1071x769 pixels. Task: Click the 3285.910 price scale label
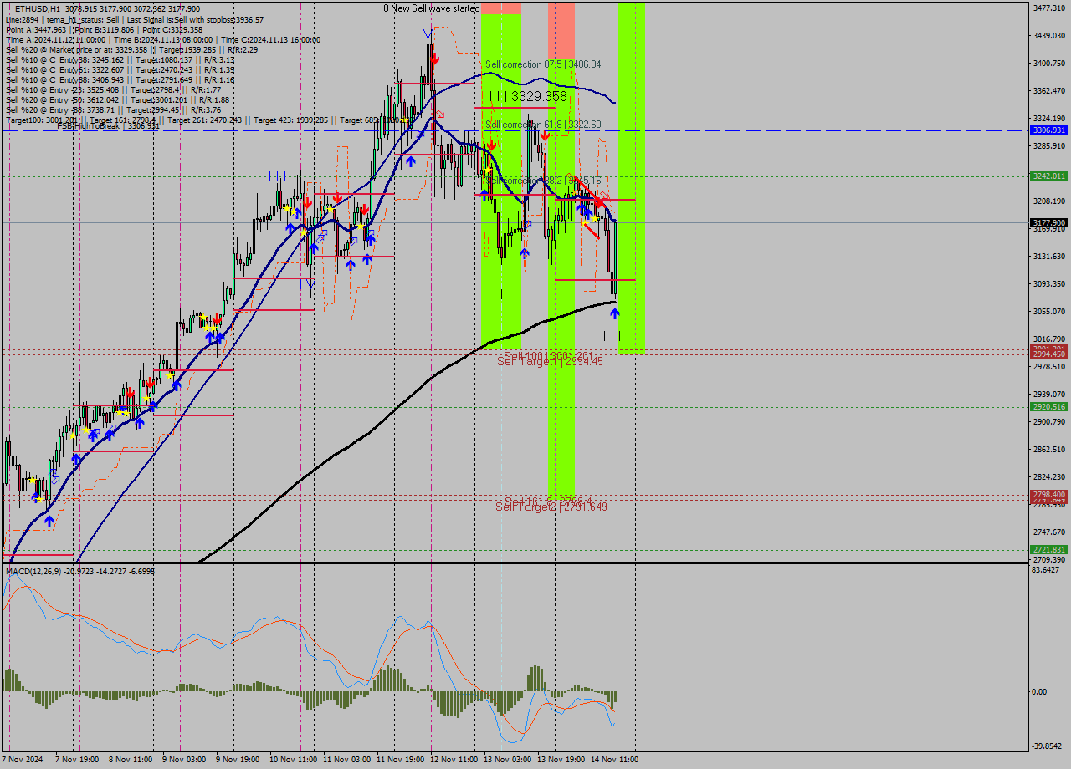(x=1049, y=145)
